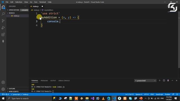The height and width of the screenshot is (101, 180).
Task: Open XAMPP from the taskbar
Action: (x=125, y=98)
